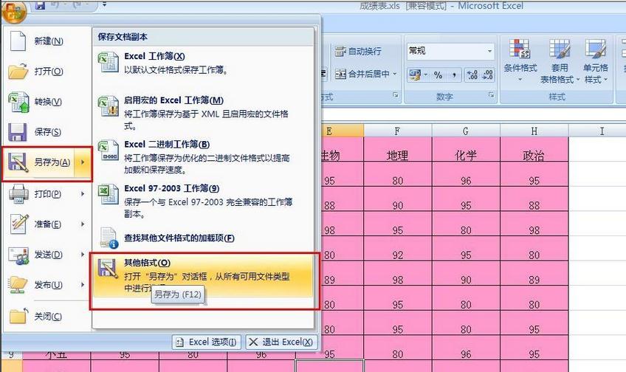This screenshot has width=626, height=372.
Task: Click 查找其他文件格式的加载项(F)
Action: click(x=203, y=238)
